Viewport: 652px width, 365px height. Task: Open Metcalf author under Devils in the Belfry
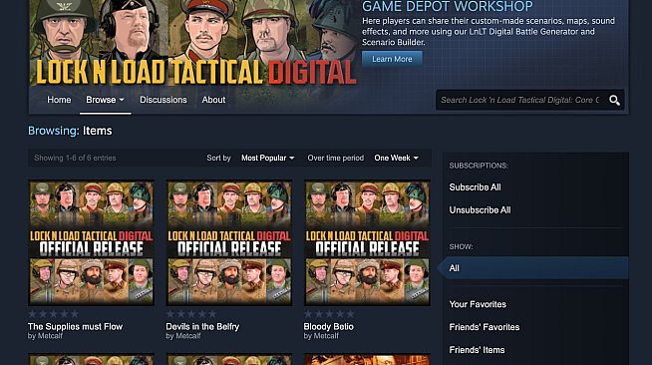[x=188, y=336]
